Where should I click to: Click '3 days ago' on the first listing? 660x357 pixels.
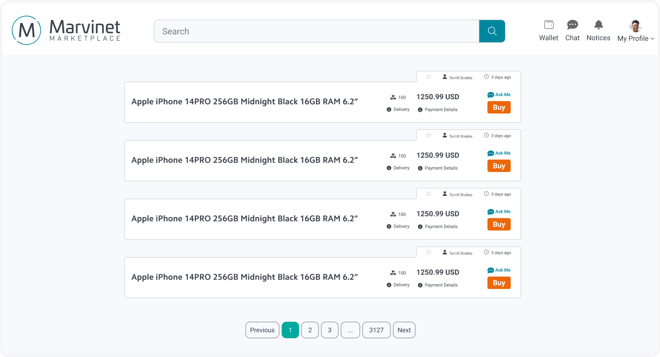pos(498,77)
